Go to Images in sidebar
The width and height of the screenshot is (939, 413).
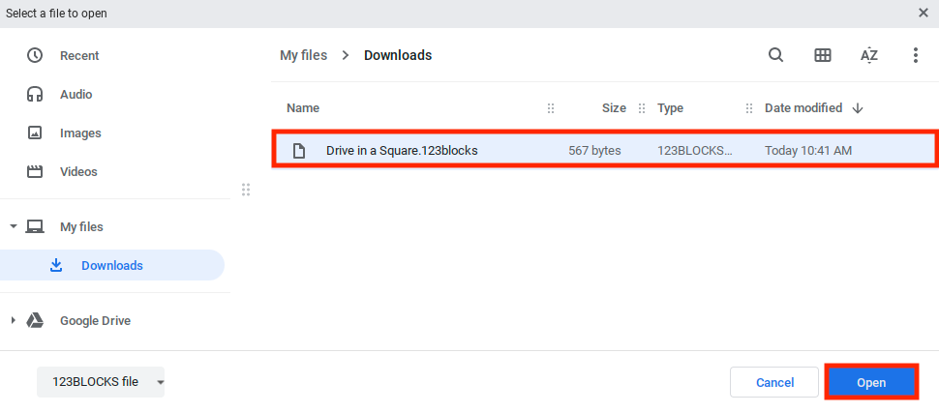click(79, 133)
